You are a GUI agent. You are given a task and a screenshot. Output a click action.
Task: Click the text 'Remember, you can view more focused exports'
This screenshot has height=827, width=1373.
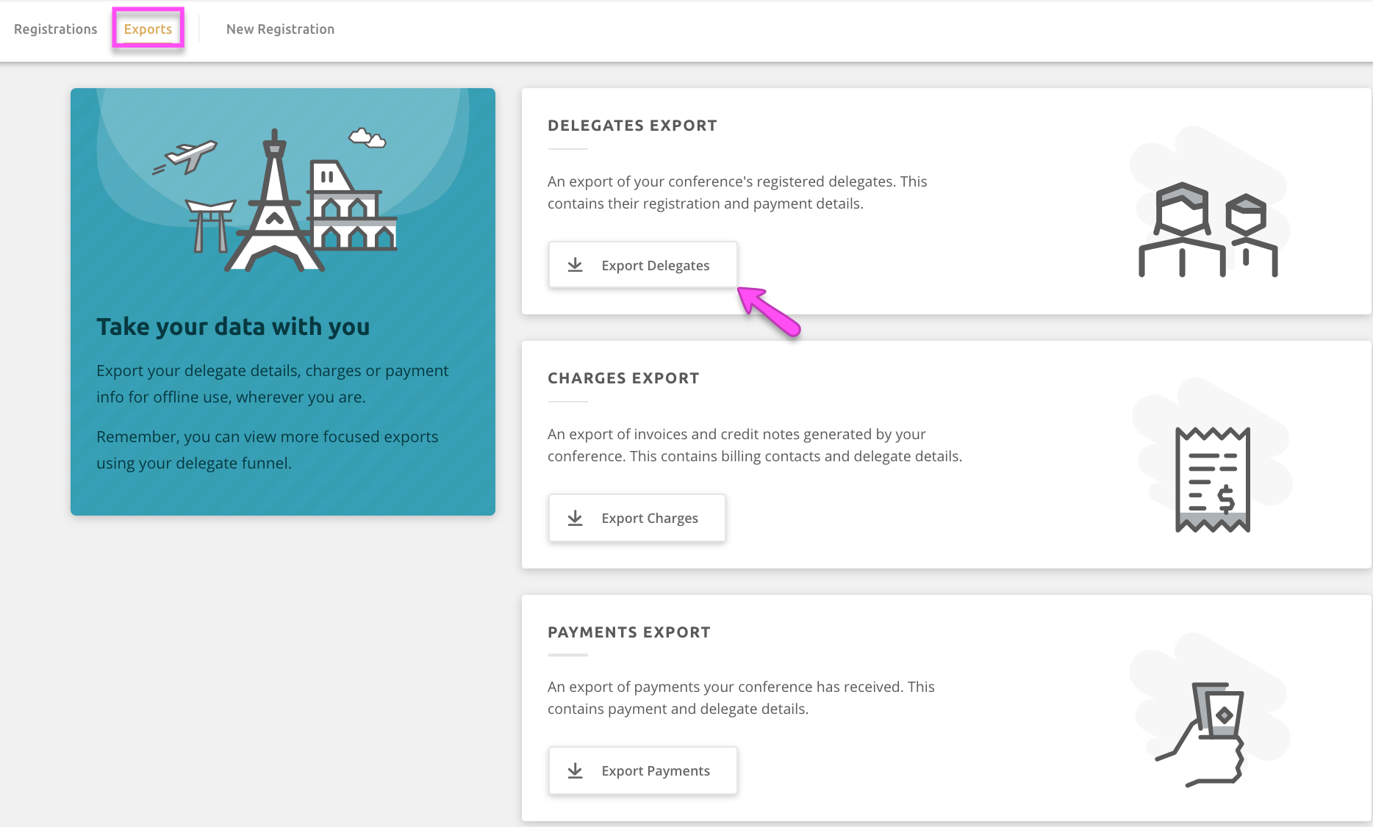click(268, 437)
